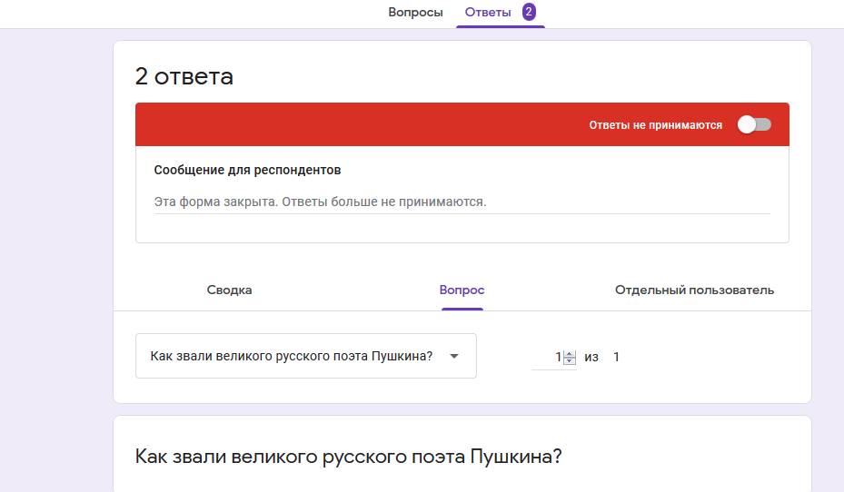Click the Сообщение для респондентов heading
The width and height of the screenshot is (844, 492).
(x=247, y=170)
